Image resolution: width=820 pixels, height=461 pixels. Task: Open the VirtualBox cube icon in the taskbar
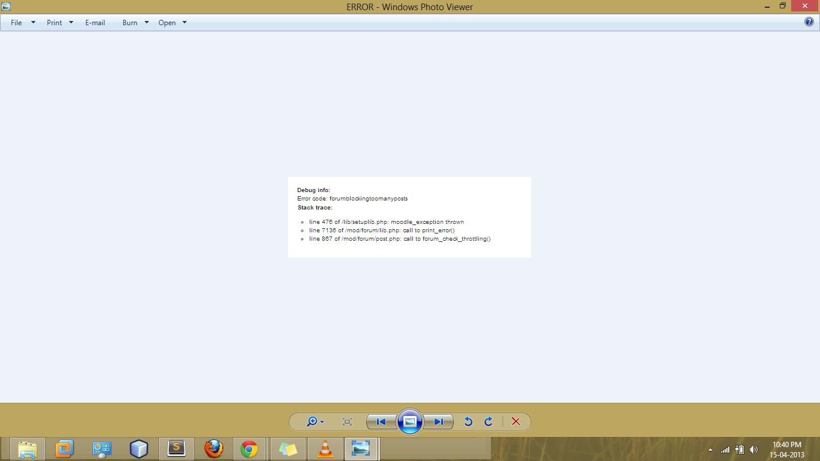139,449
